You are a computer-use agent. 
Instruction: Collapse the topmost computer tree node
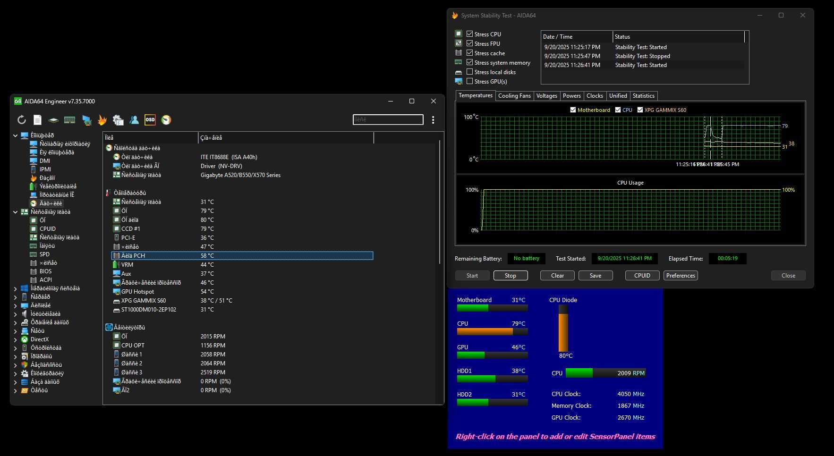[x=16, y=135]
